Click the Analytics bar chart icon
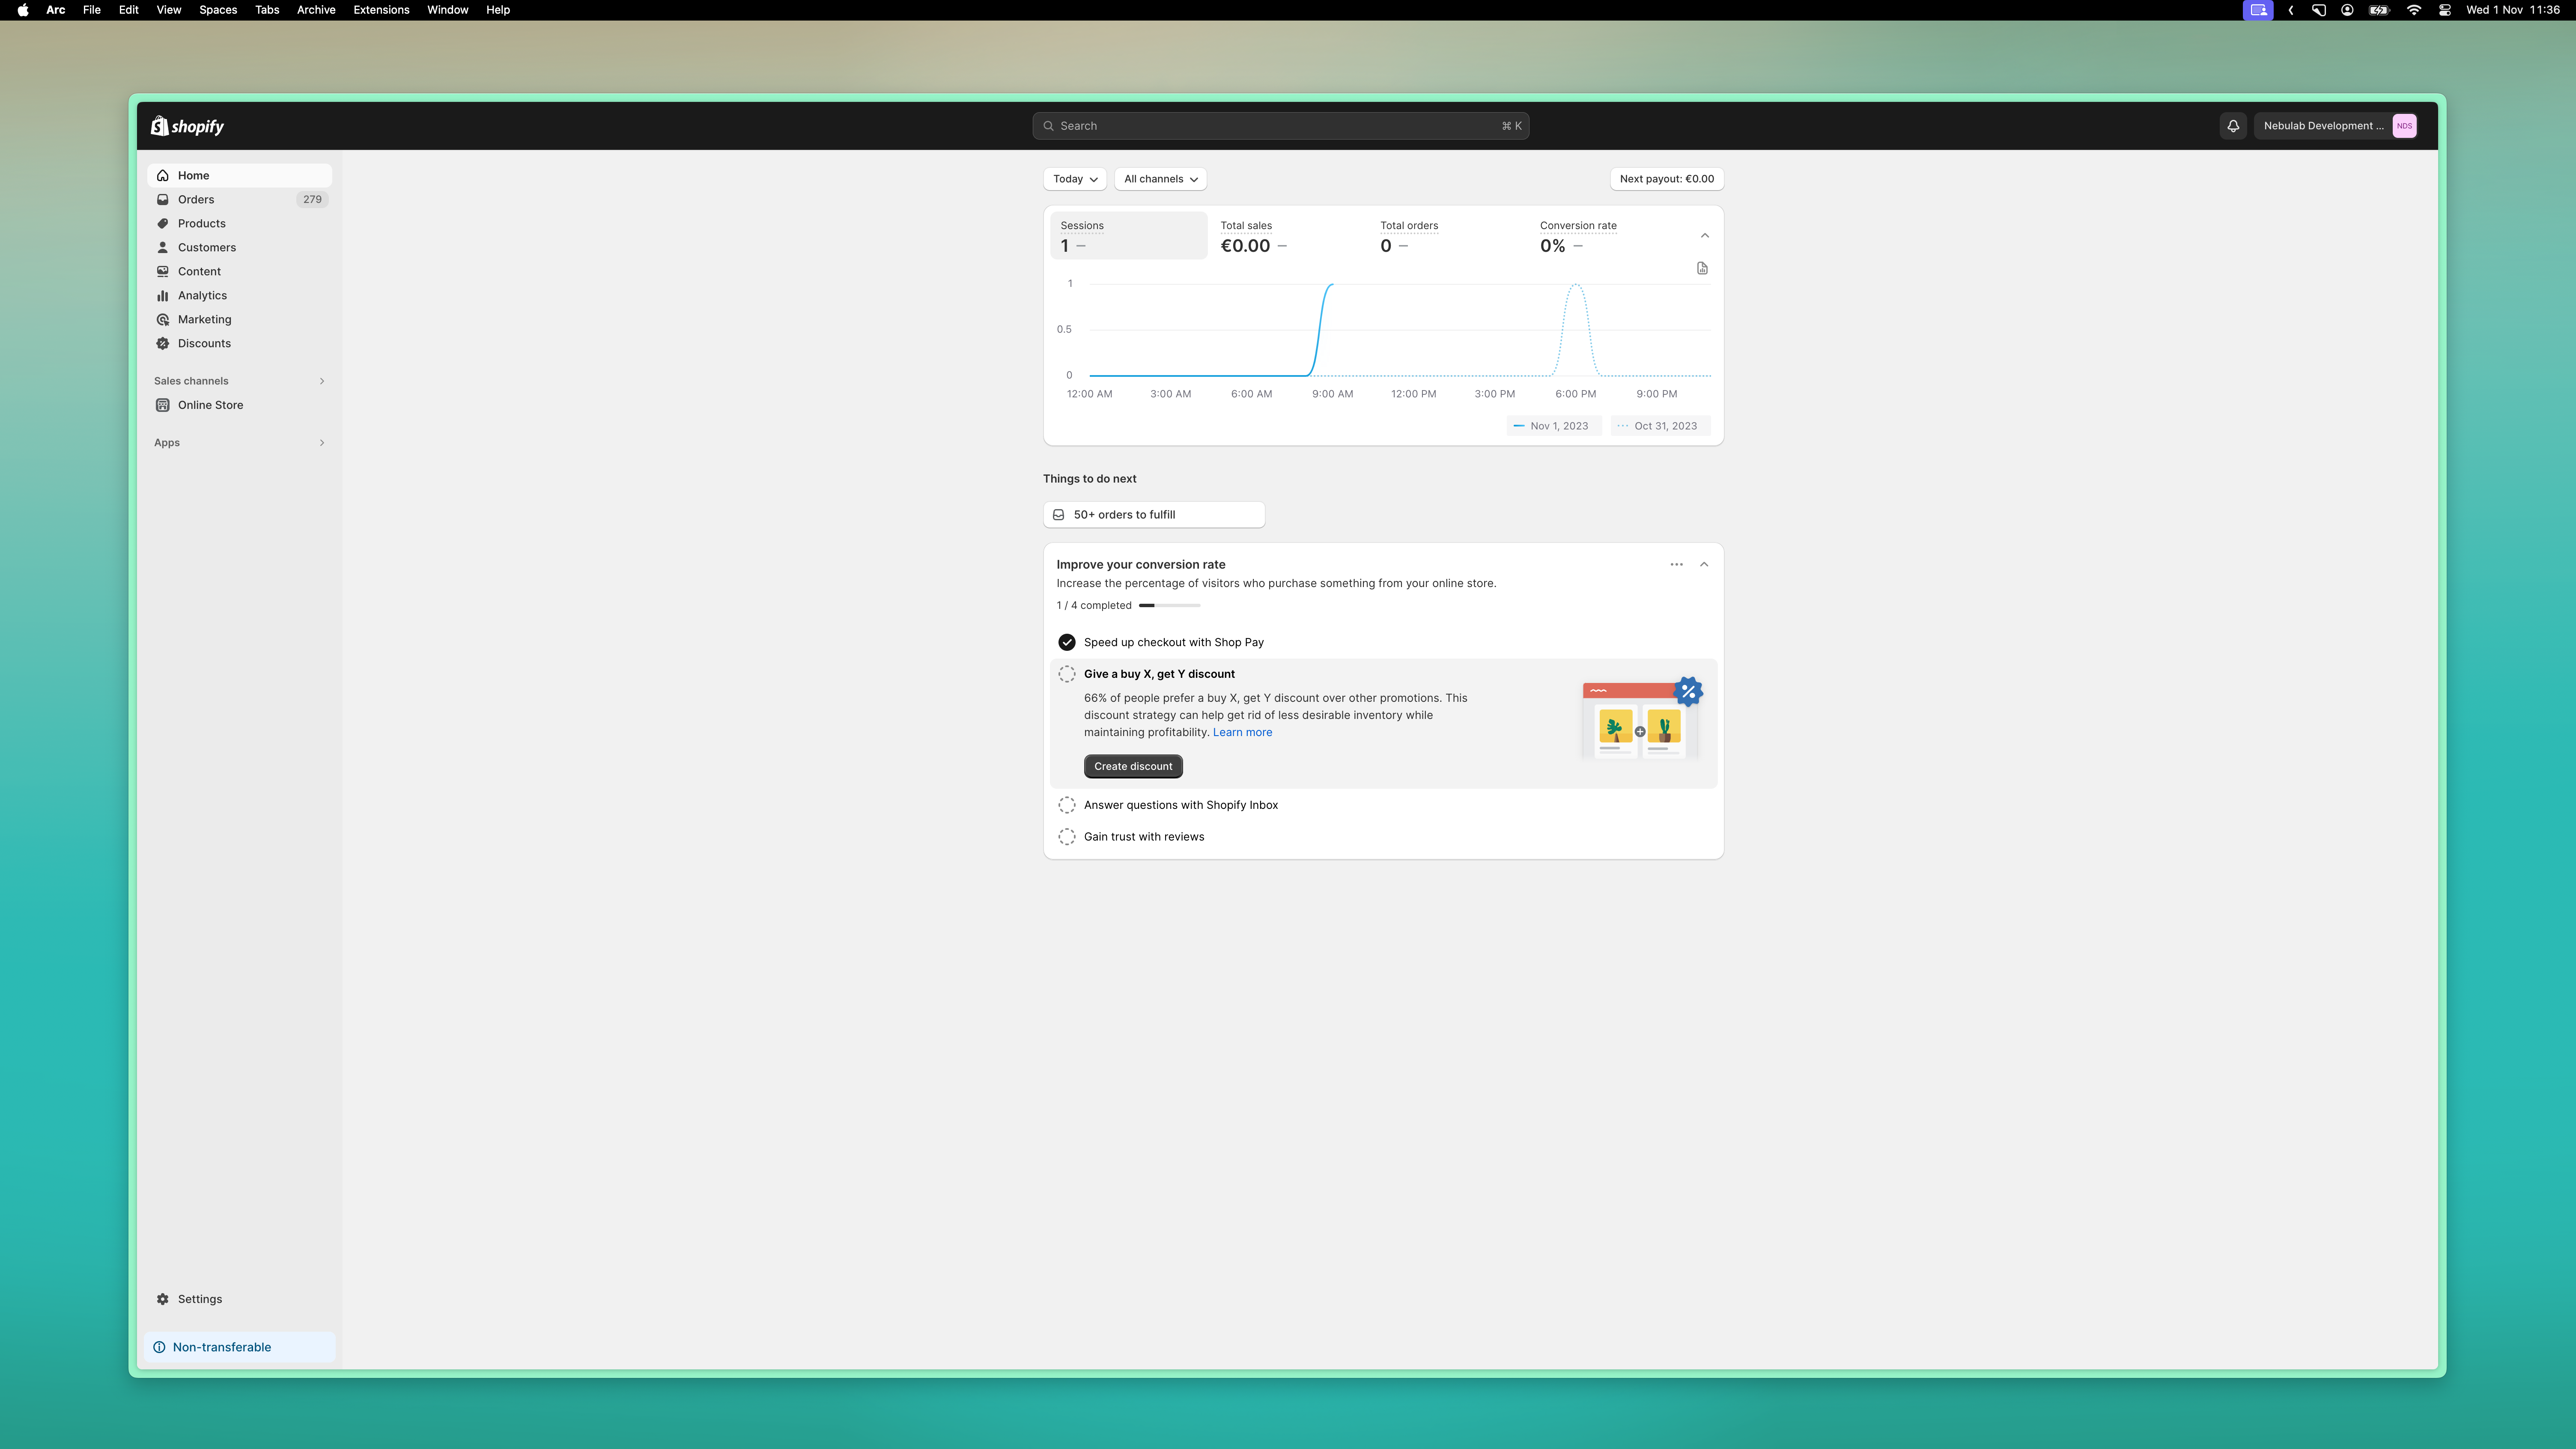 coord(163,296)
